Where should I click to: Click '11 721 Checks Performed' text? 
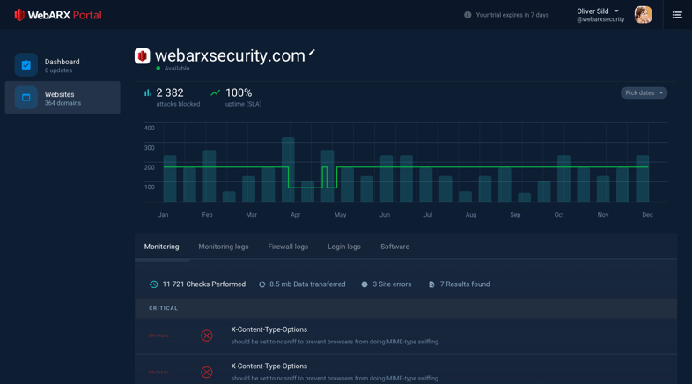point(204,284)
